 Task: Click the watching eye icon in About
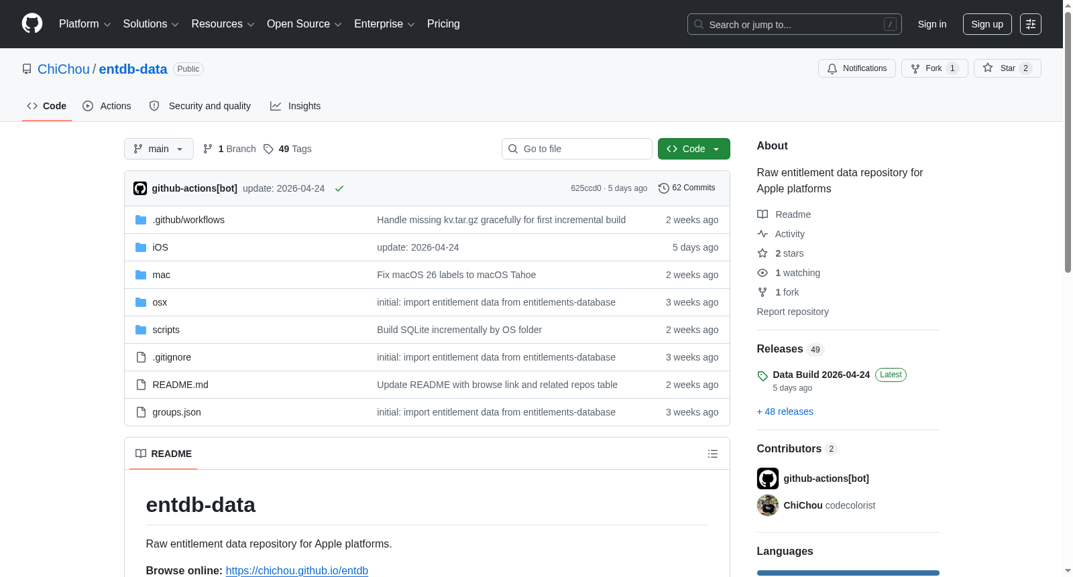point(763,273)
